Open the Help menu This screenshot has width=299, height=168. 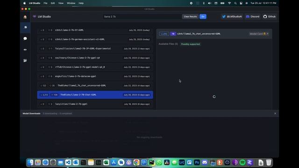pyautogui.click(x=81, y=3)
